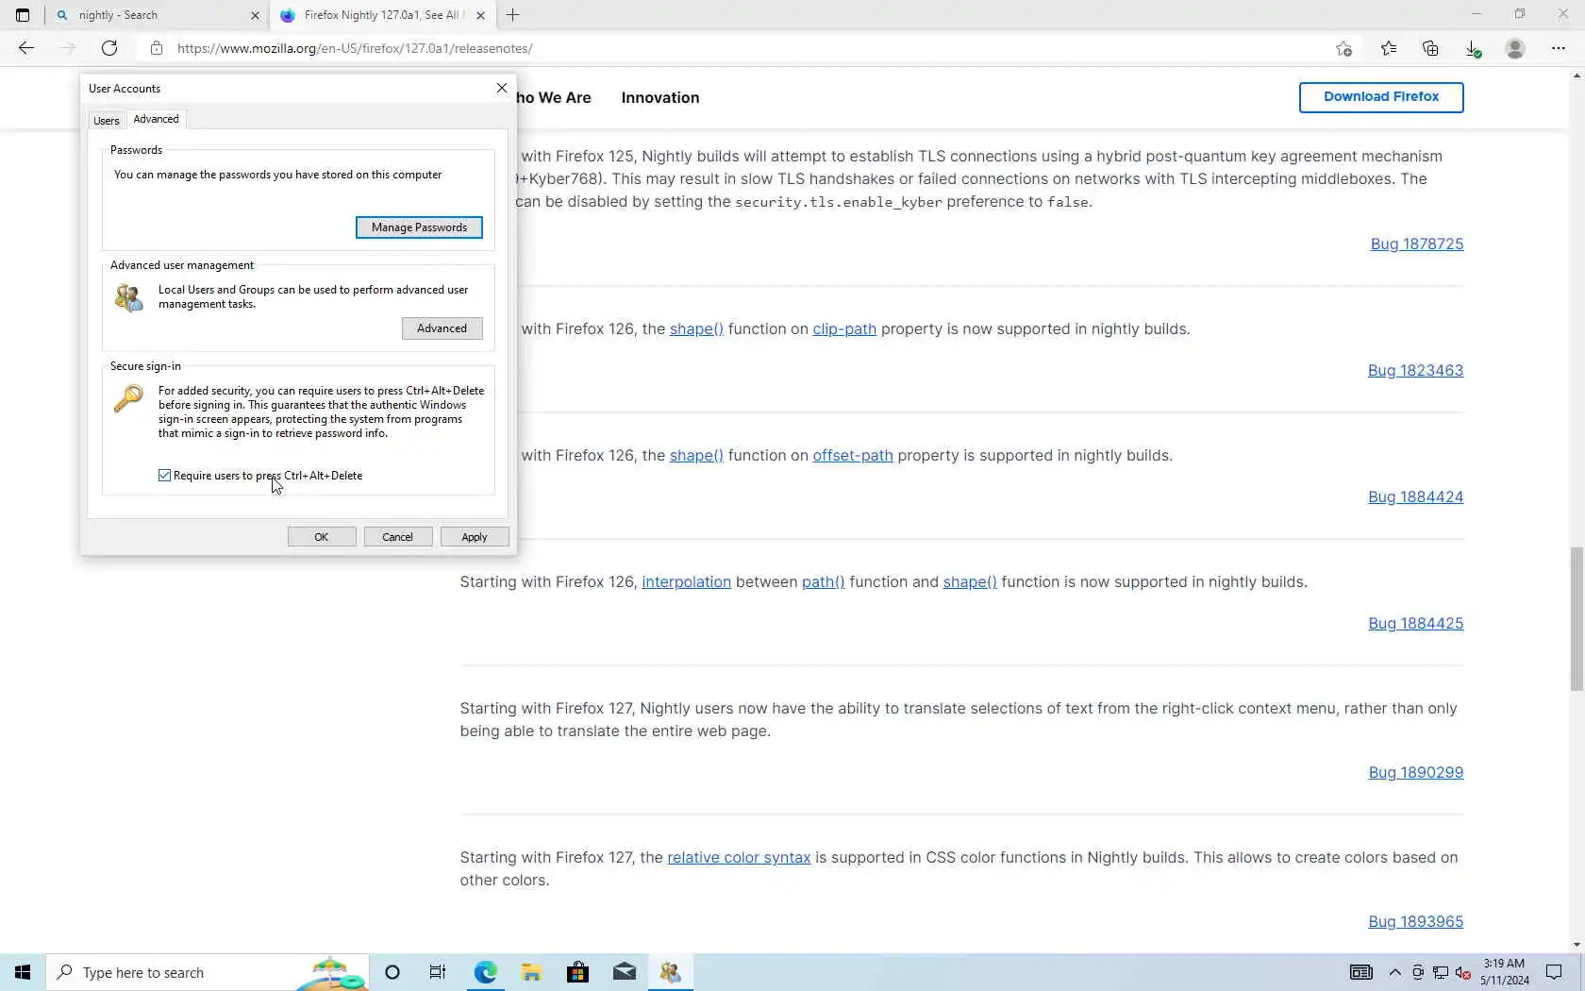This screenshot has width=1585, height=991.
Task: Click the taskbar search box
Action: click(208, 972)
